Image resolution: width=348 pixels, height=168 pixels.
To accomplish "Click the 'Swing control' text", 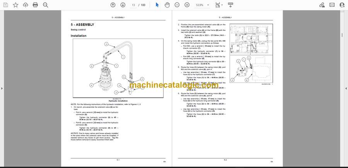I will point(78,29).
